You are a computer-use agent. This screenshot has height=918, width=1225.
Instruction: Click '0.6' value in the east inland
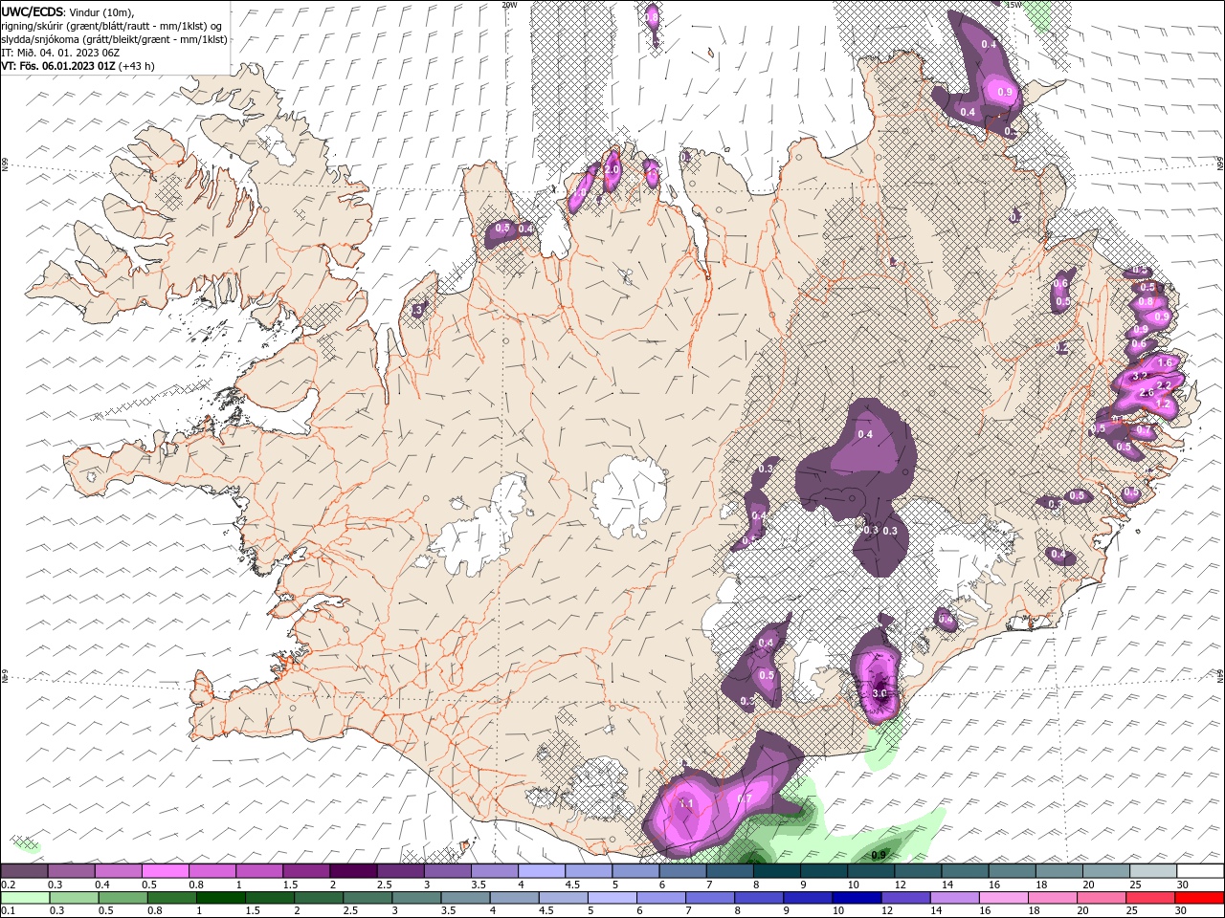(1060, 283)
